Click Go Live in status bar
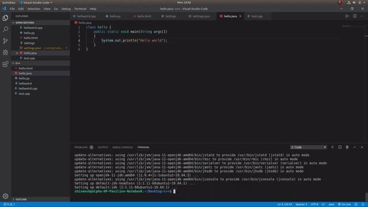This screenshot has height=207, width=368. click(x=344, y=205)
